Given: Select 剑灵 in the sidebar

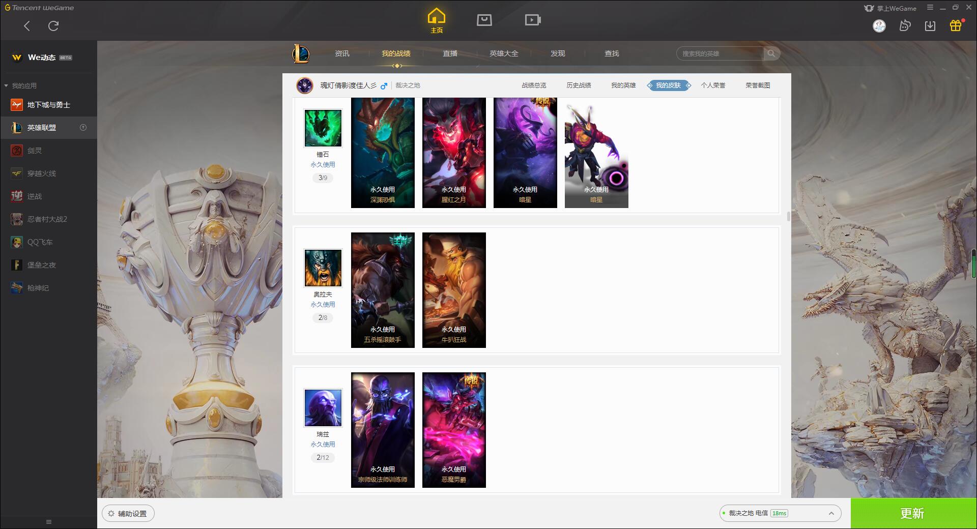Looking at the screenshot, I should coord(48,151).
